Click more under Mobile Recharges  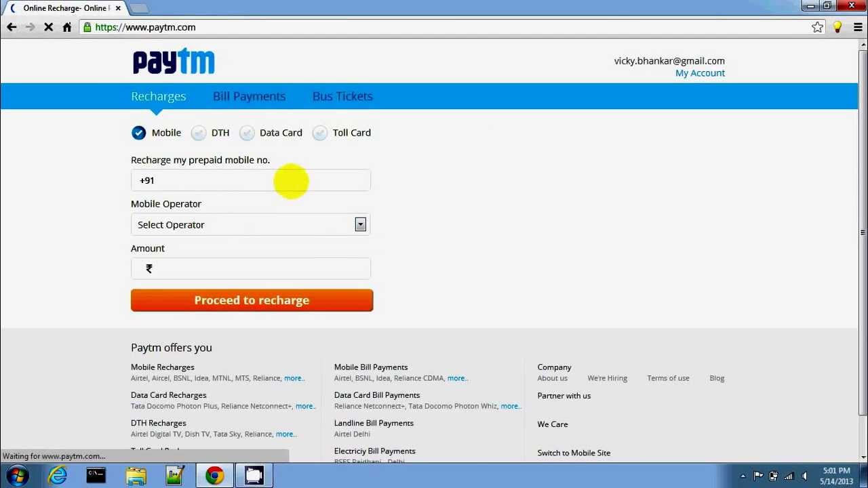pyautogui.click(x=294, y=378)
